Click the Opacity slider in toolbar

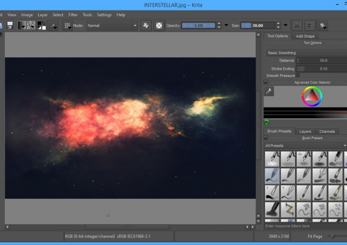pos(198,25)
